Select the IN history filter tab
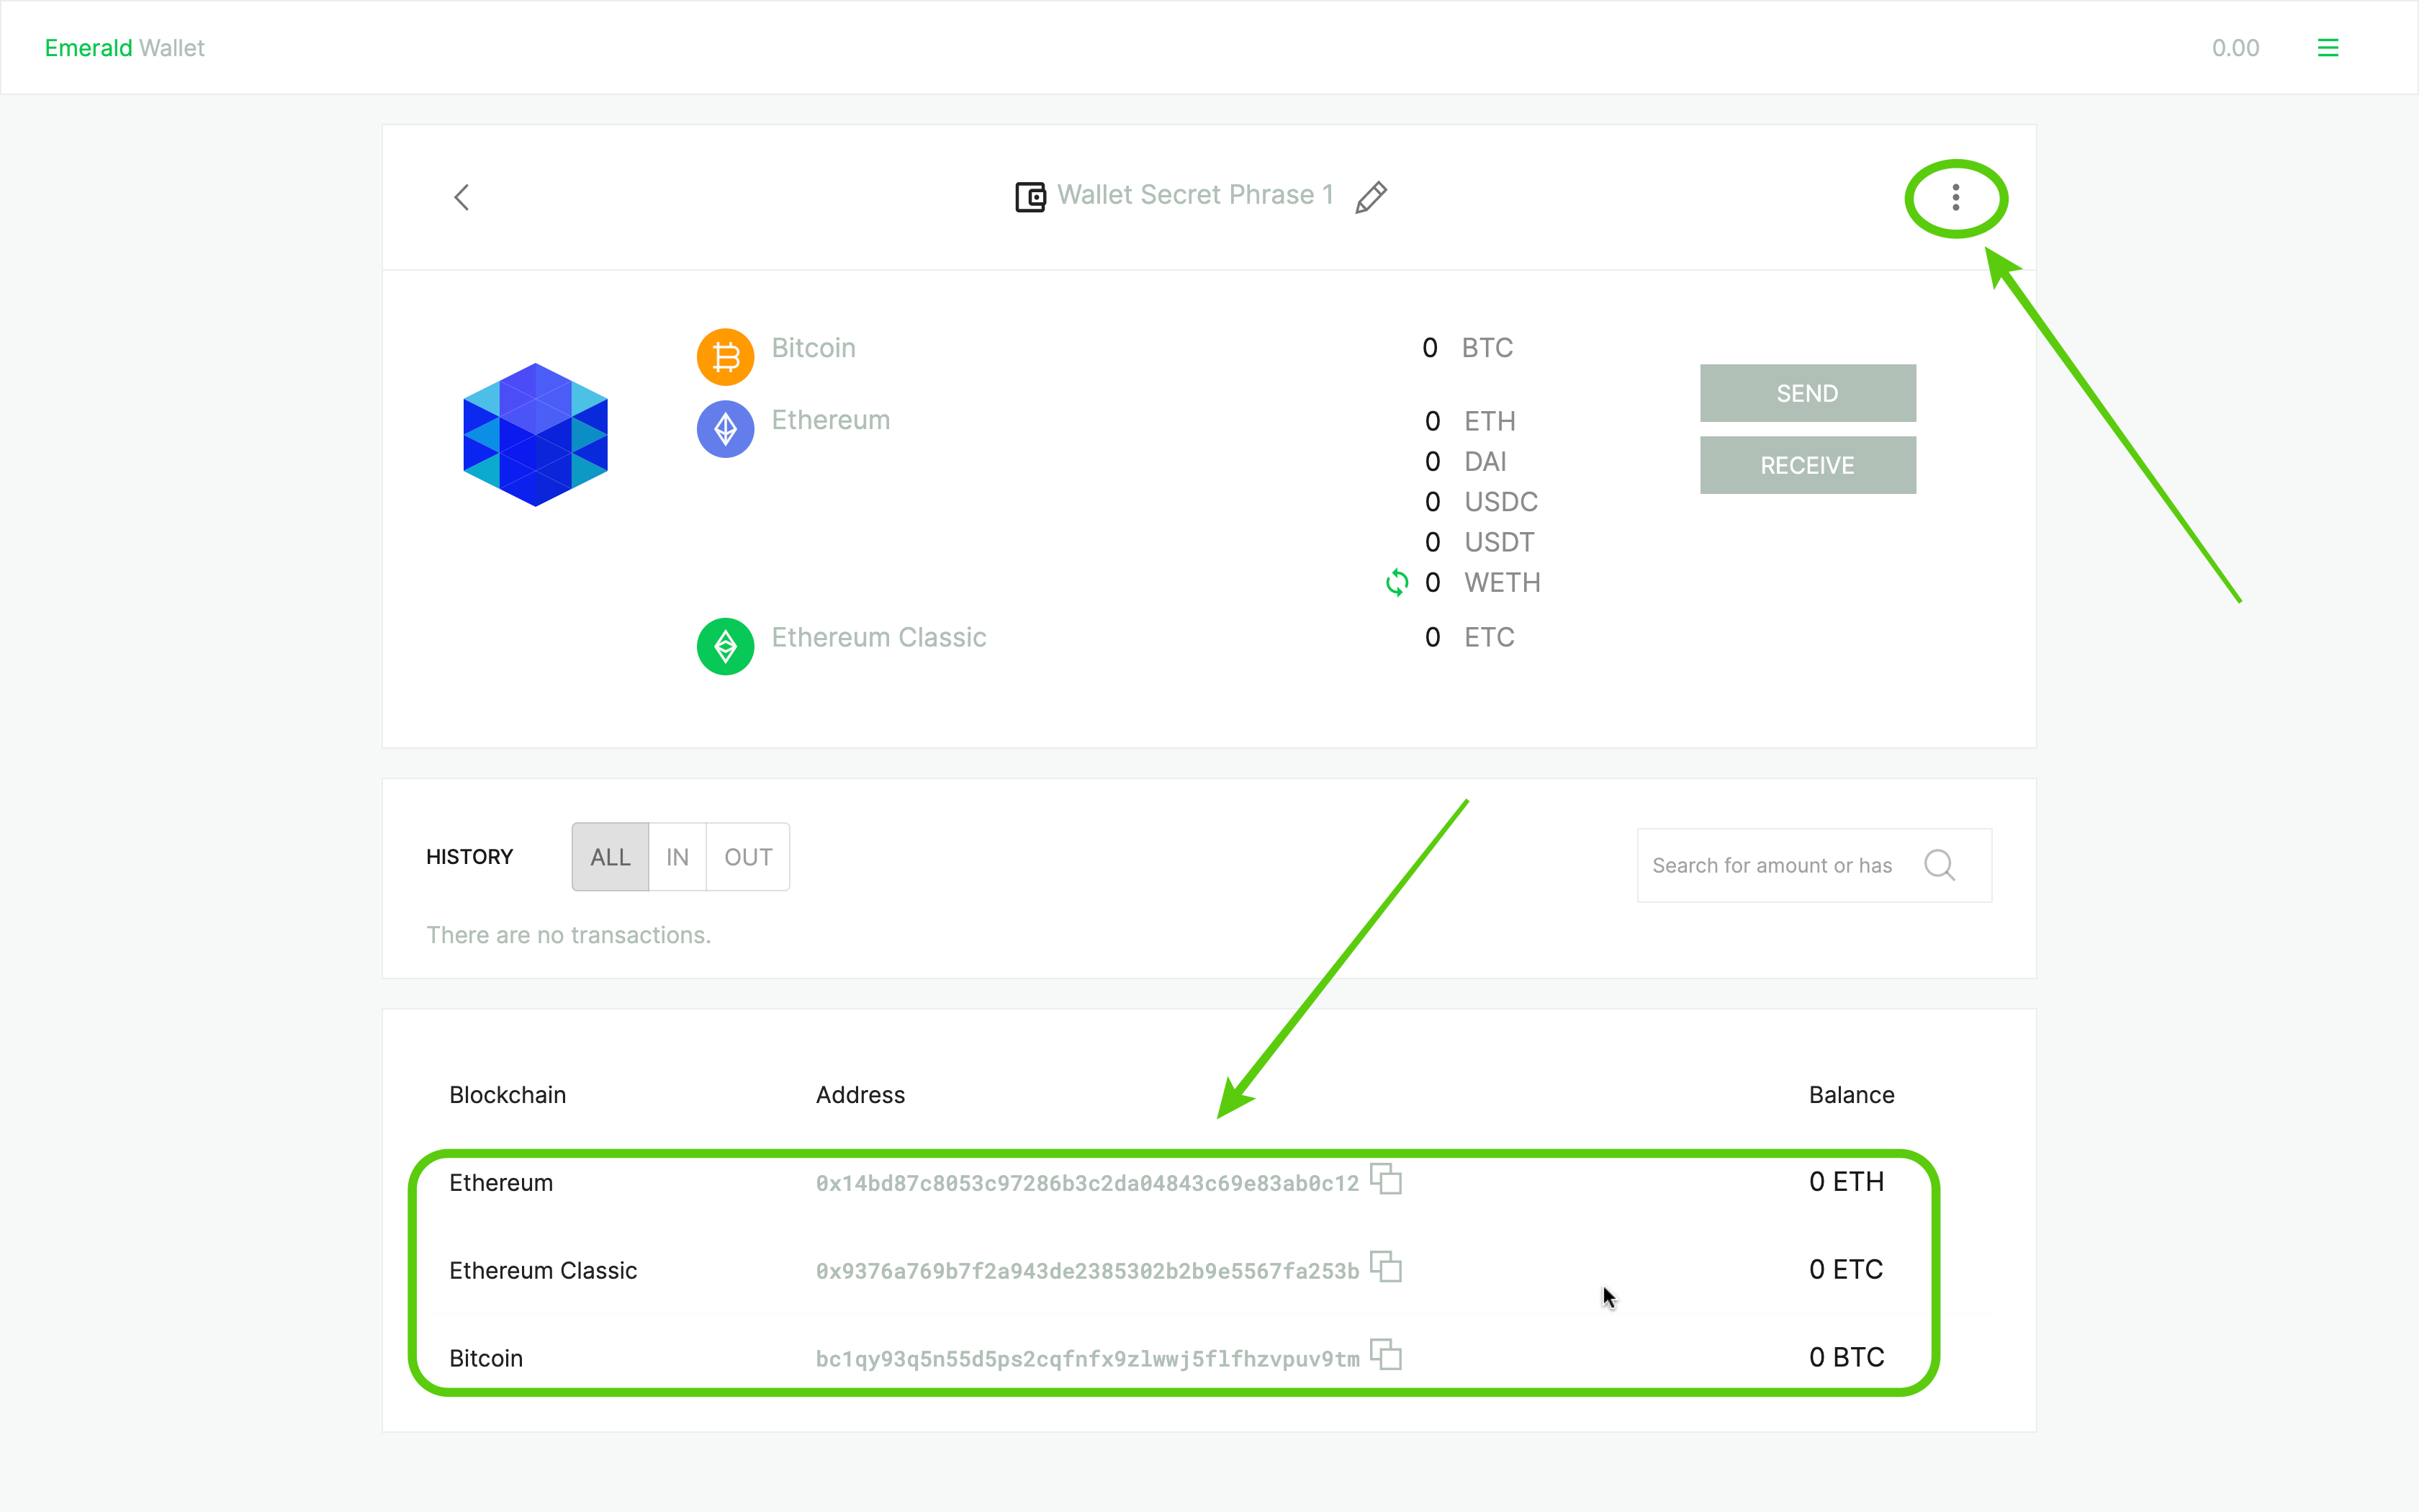 click(676, 855)
